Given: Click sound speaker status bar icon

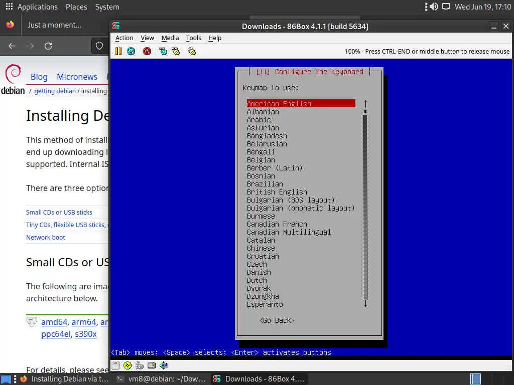Looking at the screenshot, I should tap(164, 365).
